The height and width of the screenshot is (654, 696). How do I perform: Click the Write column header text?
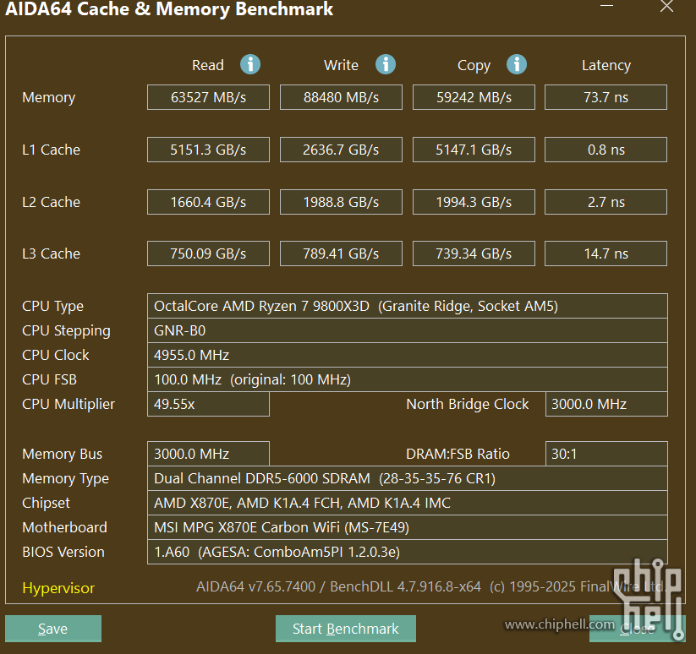(x=341, y=65)
